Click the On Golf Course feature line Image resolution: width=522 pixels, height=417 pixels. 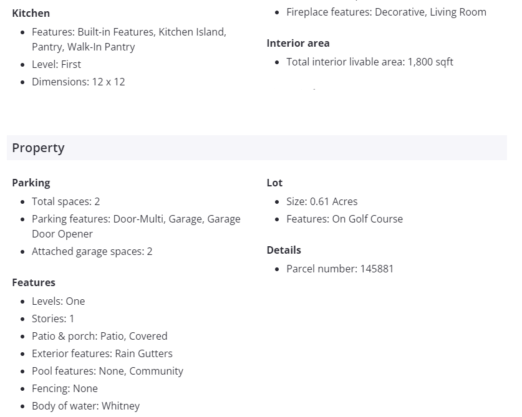(x=344, y=219)
